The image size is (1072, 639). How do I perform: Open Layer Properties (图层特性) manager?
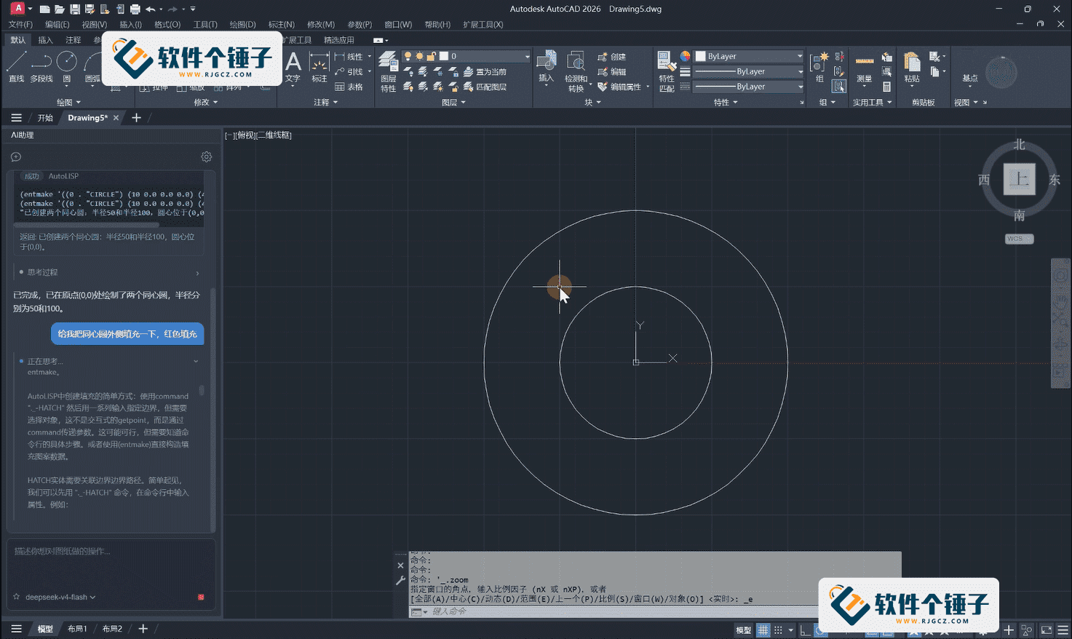(388, 72)
